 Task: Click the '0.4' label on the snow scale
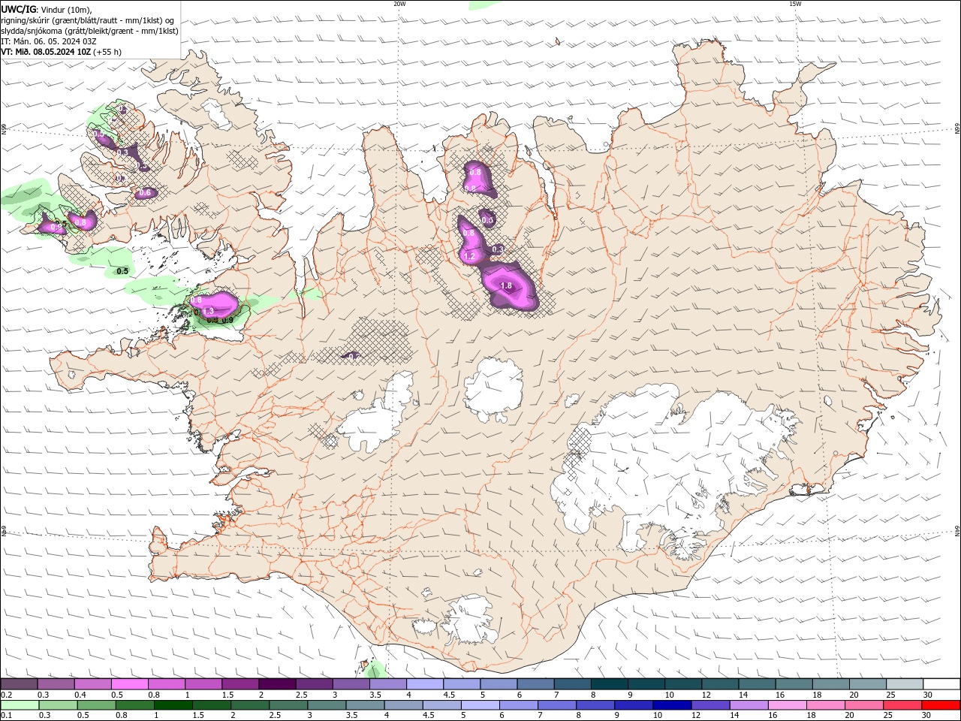(x=80, y=695)
